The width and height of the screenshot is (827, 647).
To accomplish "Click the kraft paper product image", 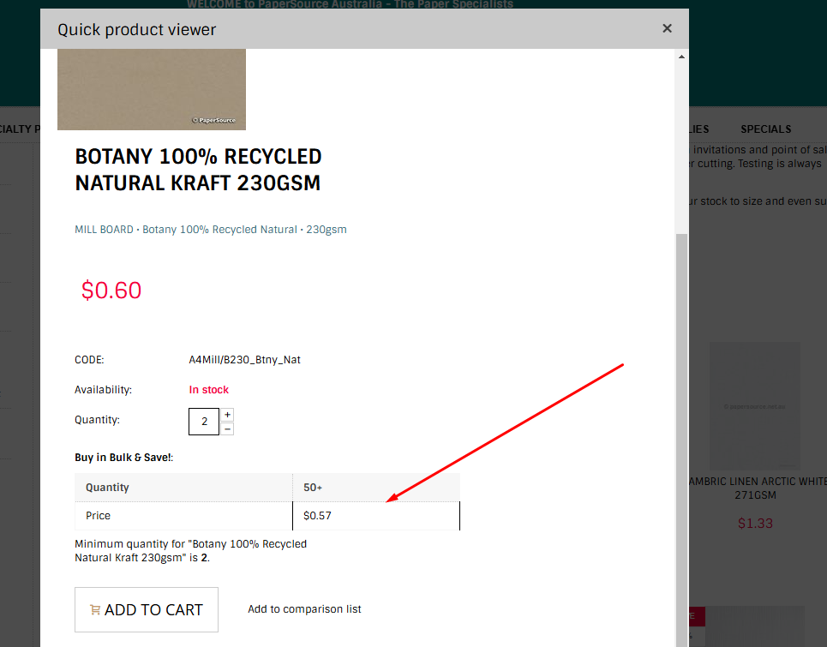I will [152, 89].
